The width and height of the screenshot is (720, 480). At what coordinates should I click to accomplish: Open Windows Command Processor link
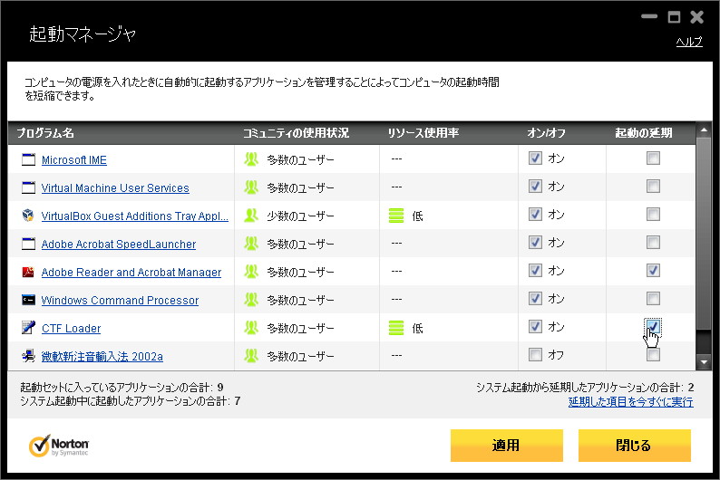[x=120, y=301]
